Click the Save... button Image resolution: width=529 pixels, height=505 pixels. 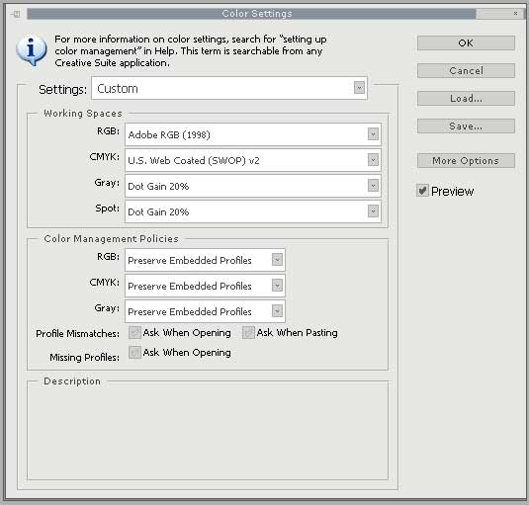tap(466, 126)
